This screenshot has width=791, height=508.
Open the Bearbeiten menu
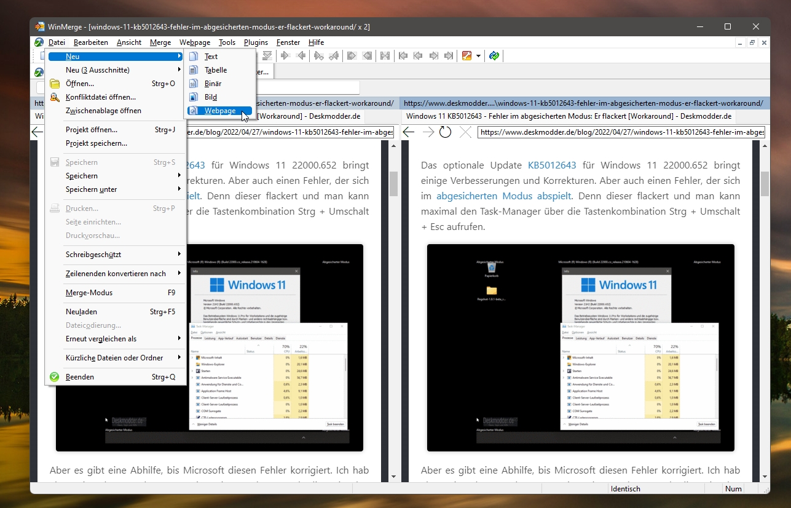pos(90,42)
